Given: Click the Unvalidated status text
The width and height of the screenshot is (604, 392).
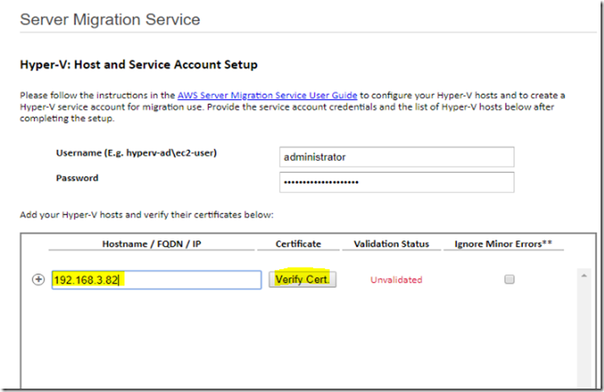Looking at the screenshot, I should pyautogui.click(x=397, y=280).
